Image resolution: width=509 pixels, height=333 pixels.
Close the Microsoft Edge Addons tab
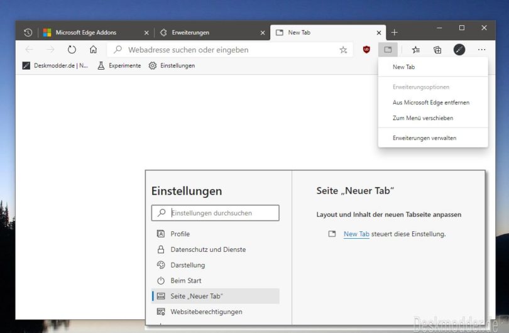(146, 33)
